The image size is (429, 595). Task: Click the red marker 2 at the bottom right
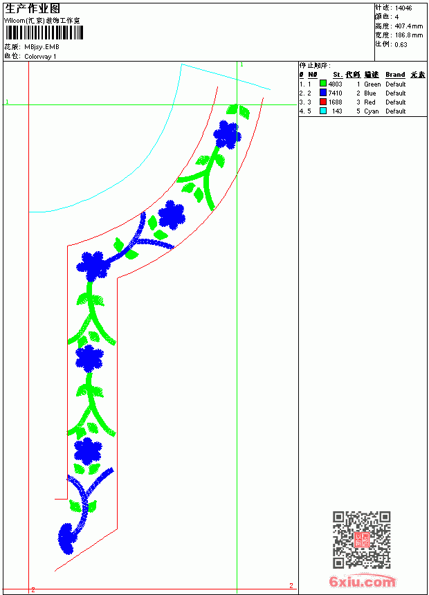click(291, 585)
